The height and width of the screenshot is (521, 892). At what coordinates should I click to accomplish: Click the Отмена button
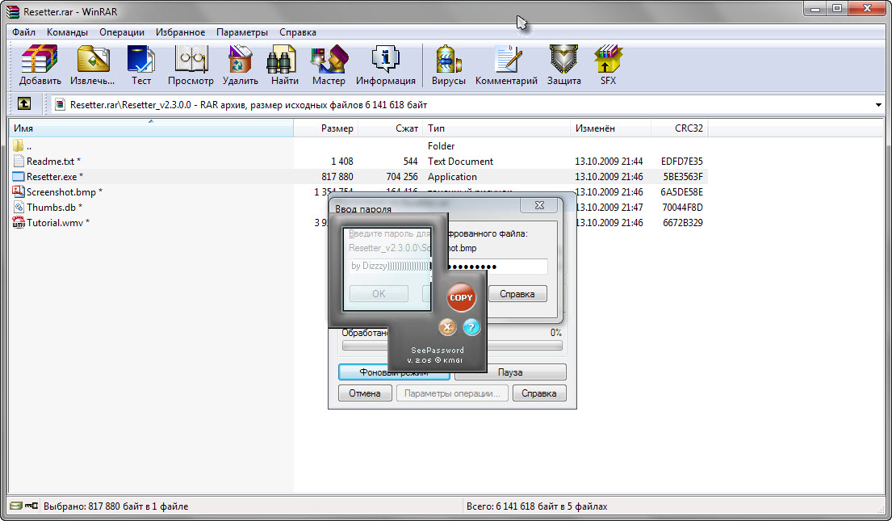point(365,393)
